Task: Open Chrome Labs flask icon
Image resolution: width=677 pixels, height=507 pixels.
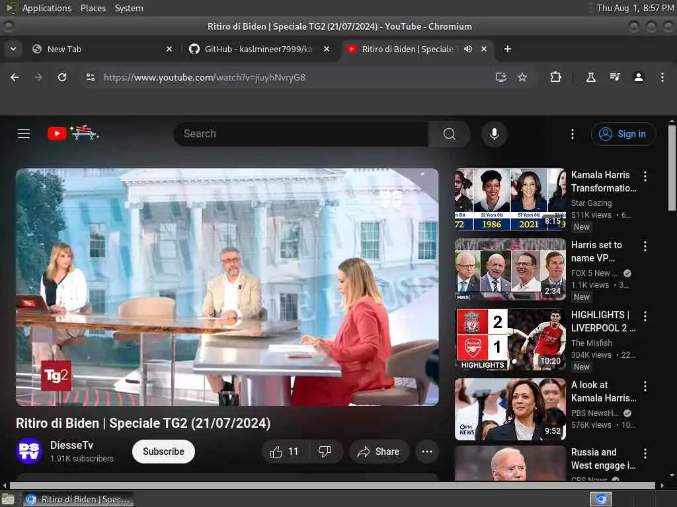Action: (590, 77)
